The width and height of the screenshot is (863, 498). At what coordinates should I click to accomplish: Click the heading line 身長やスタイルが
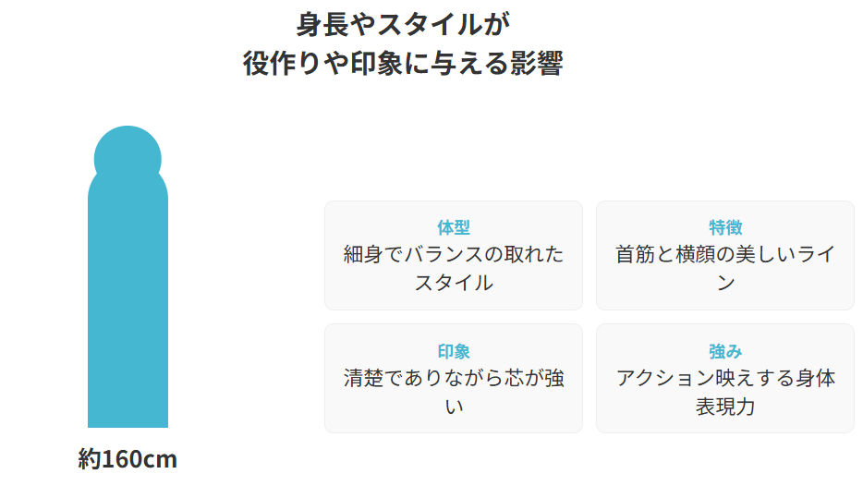(x=403, y=23)
